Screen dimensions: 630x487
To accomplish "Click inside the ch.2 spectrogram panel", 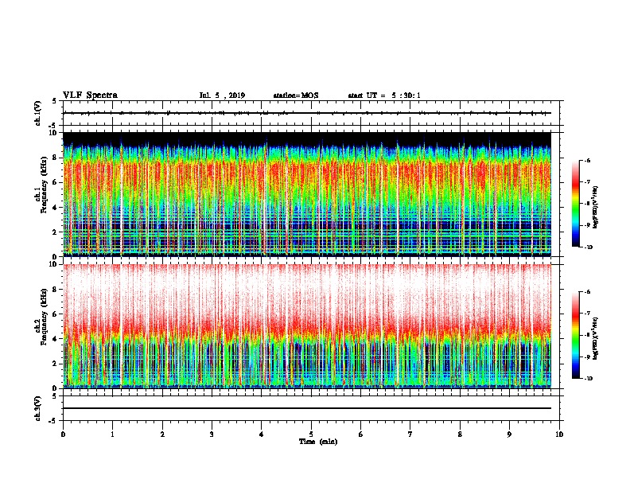I will point(307,326).
